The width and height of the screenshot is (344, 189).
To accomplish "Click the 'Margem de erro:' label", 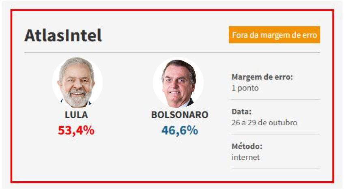I will coord(262,77).
